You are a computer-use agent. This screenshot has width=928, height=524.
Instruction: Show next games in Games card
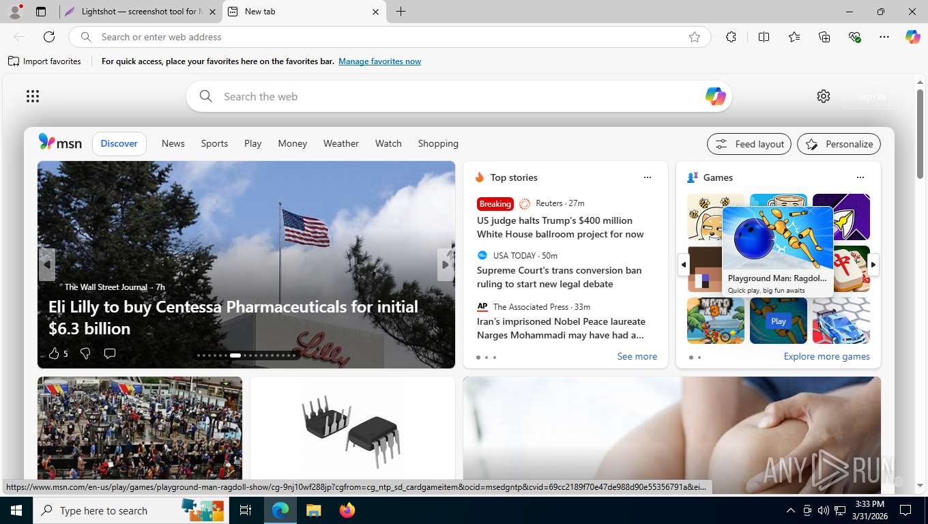tap(873, 265)
